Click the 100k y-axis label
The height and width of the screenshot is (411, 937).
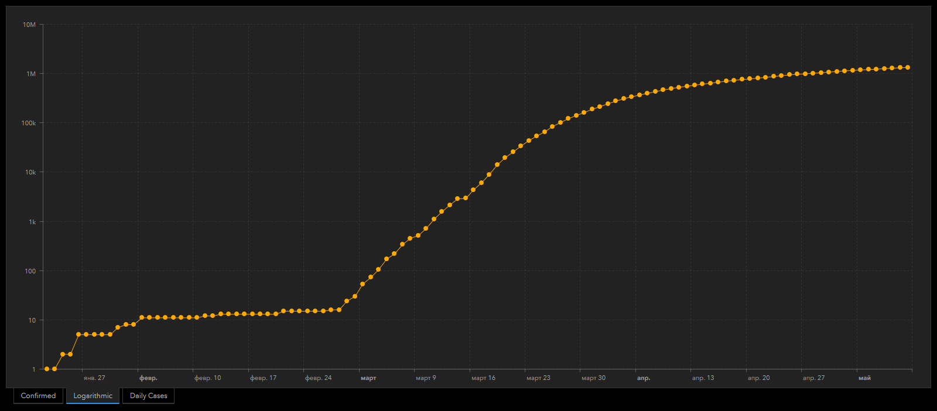click(x=29, y=123)
